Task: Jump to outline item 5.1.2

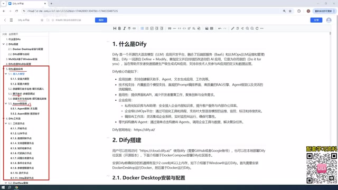Action: [x=20, y=84]
